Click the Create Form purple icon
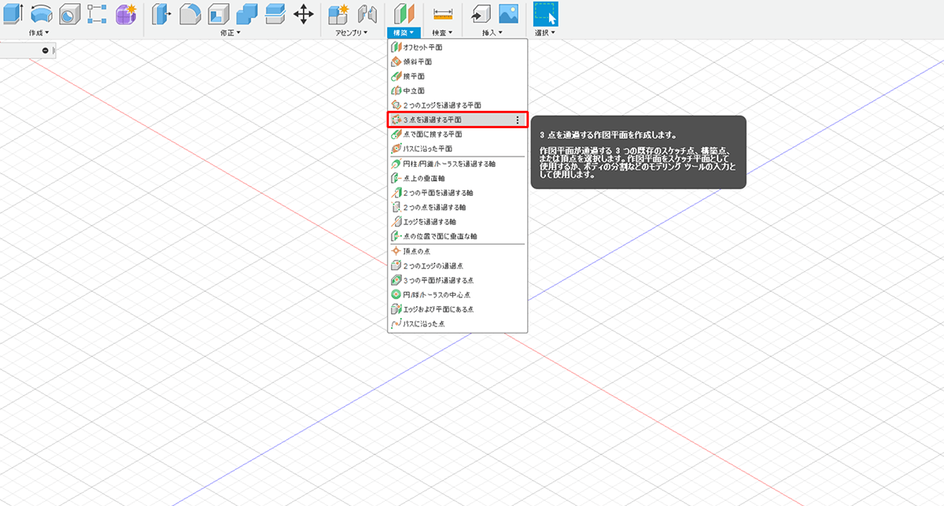The height and width of the screenshot is (506, 944). click(x=126, y=13)
